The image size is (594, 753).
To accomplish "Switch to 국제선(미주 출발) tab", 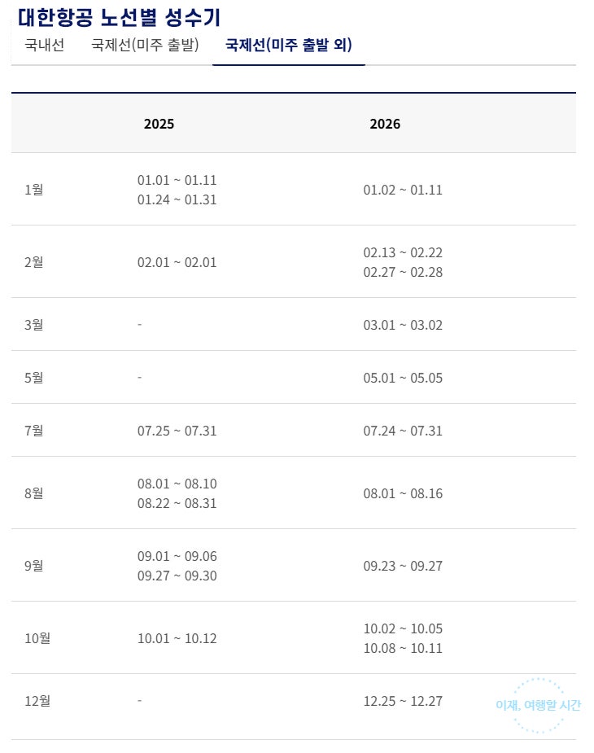I will tap(145, 46).
